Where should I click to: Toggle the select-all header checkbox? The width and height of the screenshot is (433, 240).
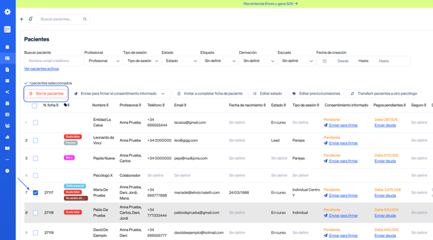tap(34, 105)
